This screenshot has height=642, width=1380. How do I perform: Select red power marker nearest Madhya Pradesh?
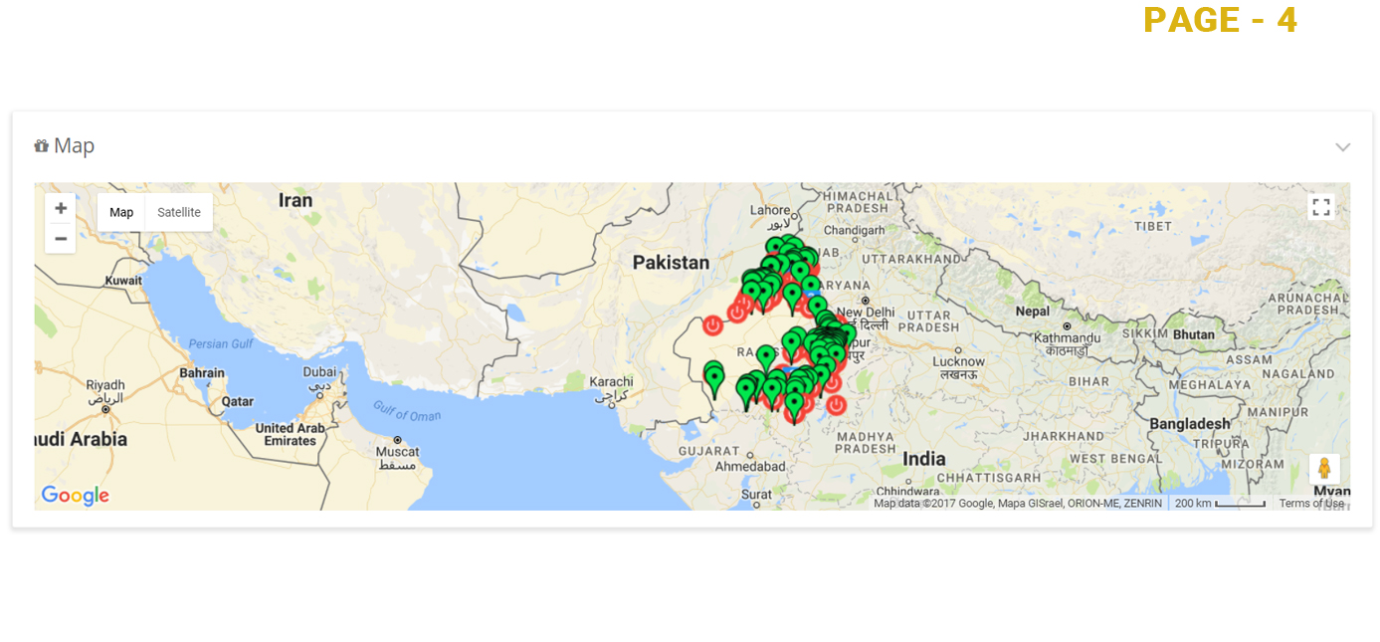[836, 404]
